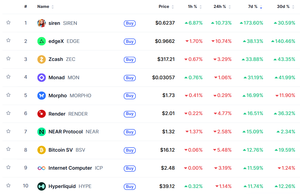Sort by the 1h % column

(192, 7)
